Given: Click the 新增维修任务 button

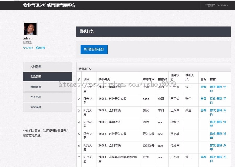Looking at the screenshot, I should (x=94, y=49).
